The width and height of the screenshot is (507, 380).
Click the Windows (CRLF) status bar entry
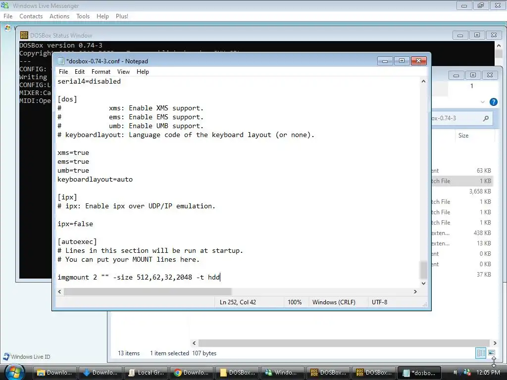[334, 302]
